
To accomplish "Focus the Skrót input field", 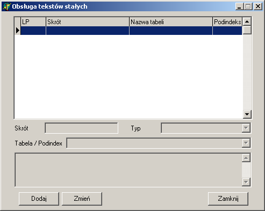I will pyautogui.click(x=81, y=128).
